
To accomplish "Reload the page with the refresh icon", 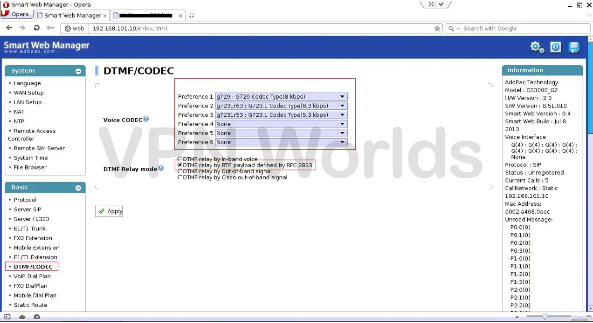I will 37,28.
